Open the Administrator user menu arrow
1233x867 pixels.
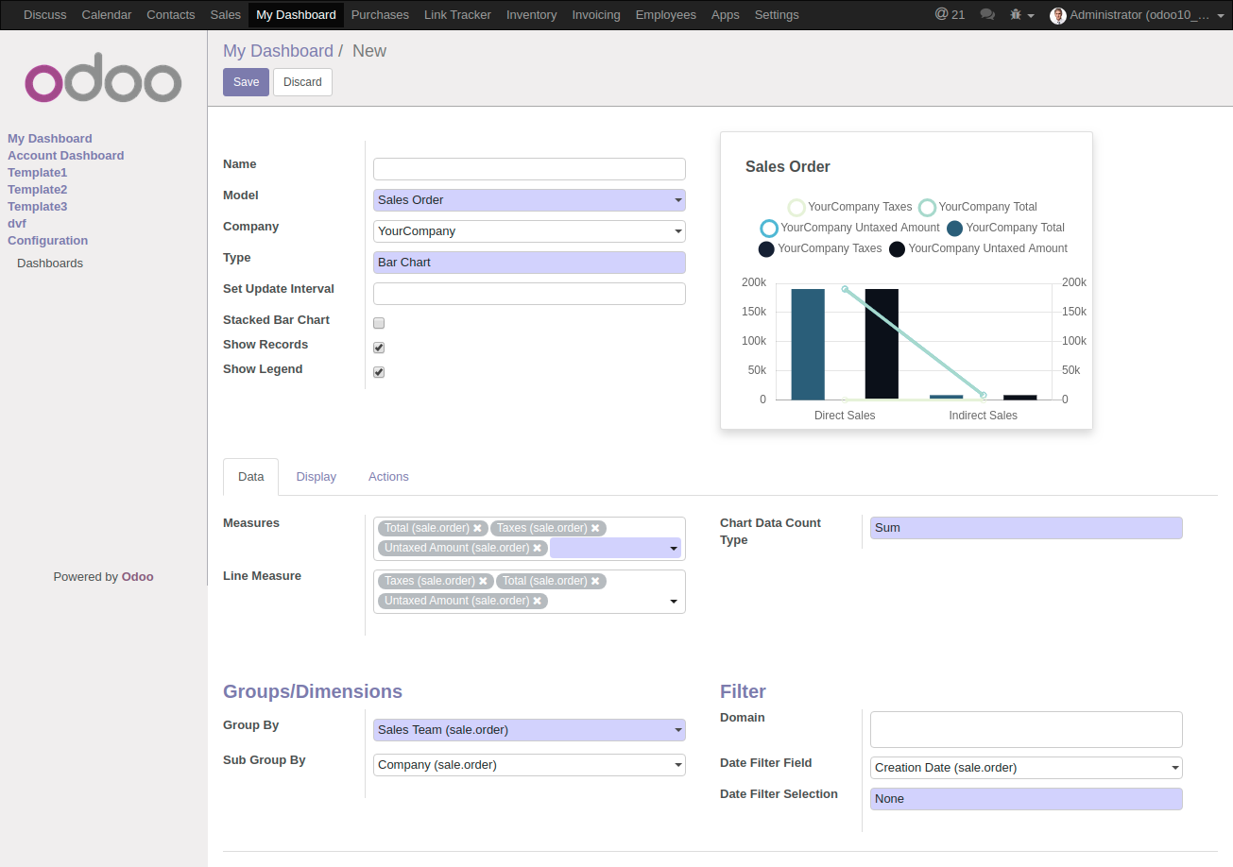coord(1220,15)
